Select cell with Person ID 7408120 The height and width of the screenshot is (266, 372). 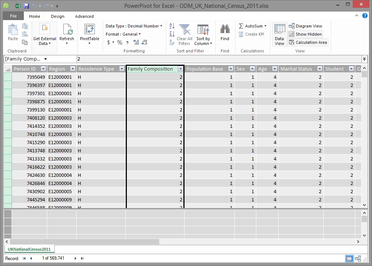click(x=29, y=118)
